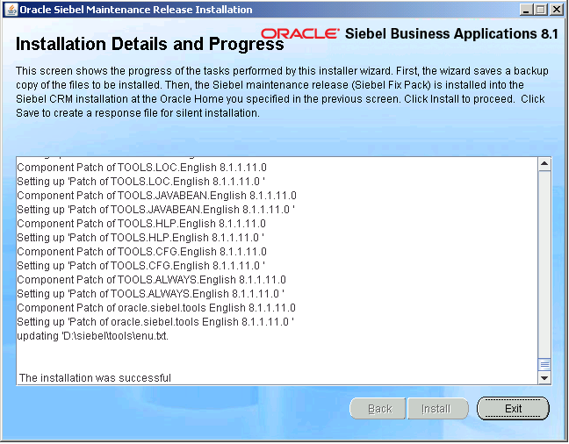Select 'Setting up Patch of TOOLS.LOC.English' line
This screenshot has height=444, width=569.
click(x=140, y=181)
